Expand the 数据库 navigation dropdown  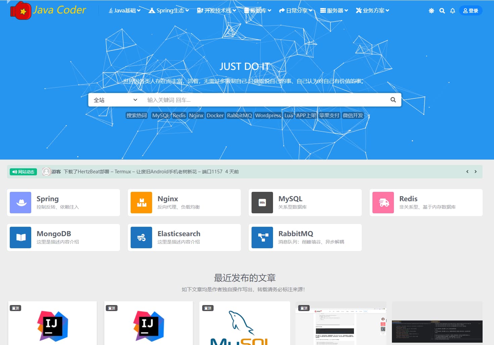click(x=257, y=10)
